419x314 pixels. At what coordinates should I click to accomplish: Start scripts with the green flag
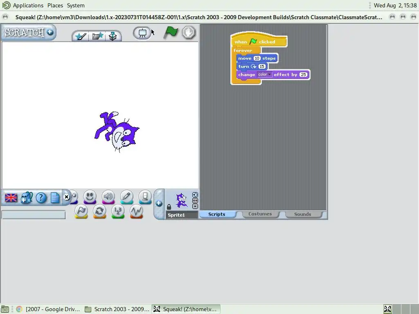pyautogui.click(x=171, y=33)
